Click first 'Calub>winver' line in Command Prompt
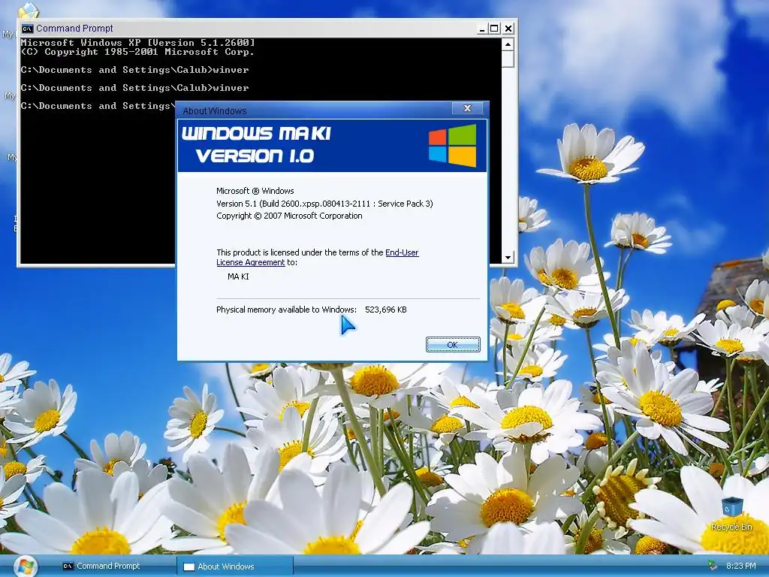The width and height of the screenshot is (769, 577). 134,70
